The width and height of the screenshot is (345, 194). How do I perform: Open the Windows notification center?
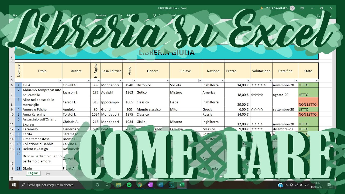(330, 185)
